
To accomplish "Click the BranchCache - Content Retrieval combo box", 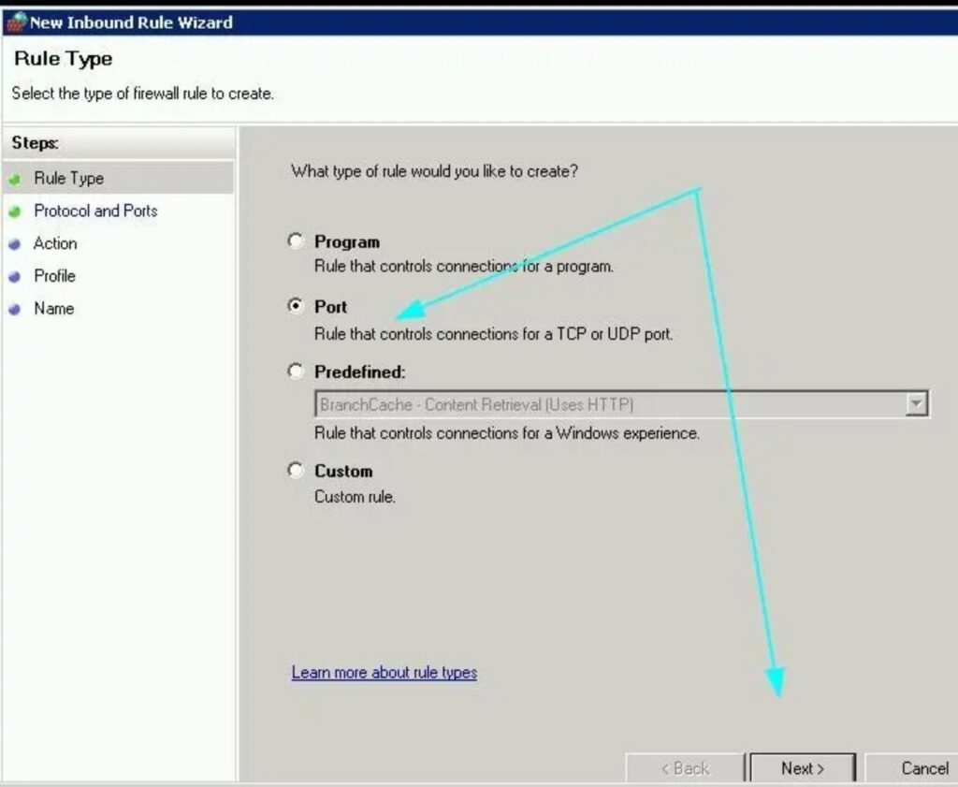I will (608, 404).
